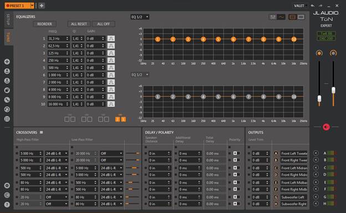Toggle filter shape icon for EQ band 1
This screenshot has height=213, width=346.
coord(111,39)
